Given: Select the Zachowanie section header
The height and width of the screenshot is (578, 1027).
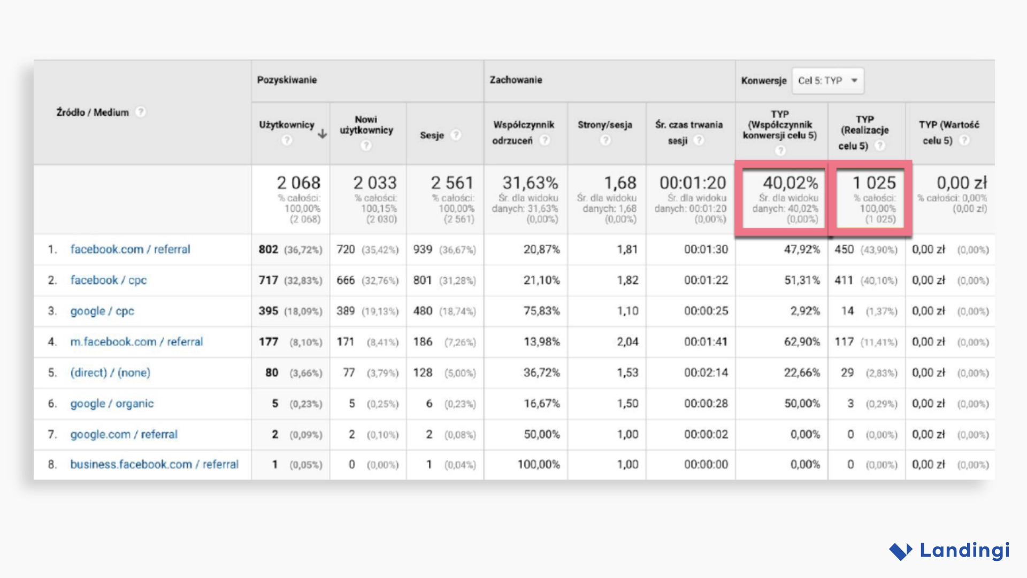Looking at the screenshot, I should point(516,80).
